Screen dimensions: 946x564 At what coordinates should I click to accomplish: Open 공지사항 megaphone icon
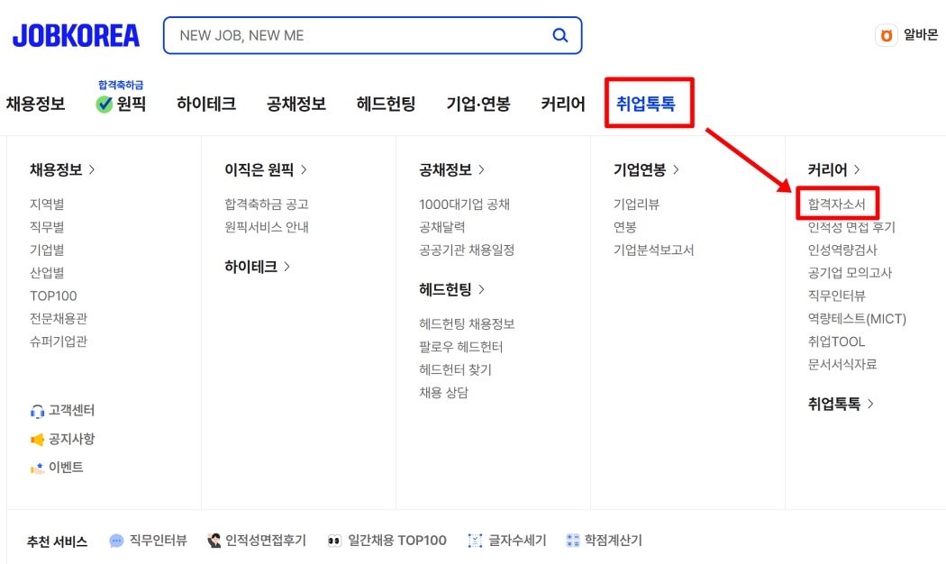coord(38,440)
